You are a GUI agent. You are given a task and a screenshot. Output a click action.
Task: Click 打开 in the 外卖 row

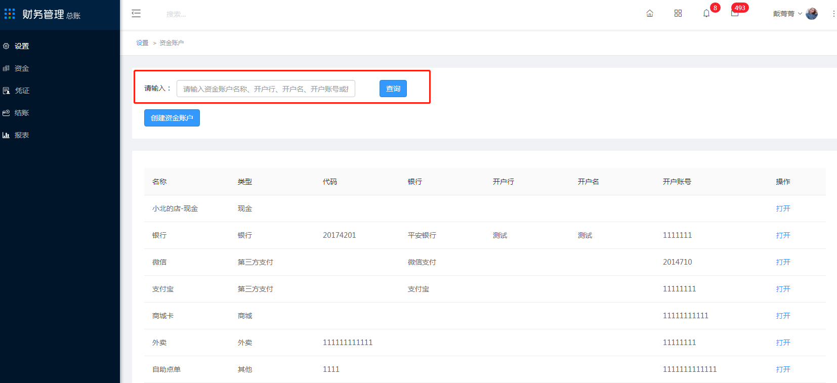point(783,343)
